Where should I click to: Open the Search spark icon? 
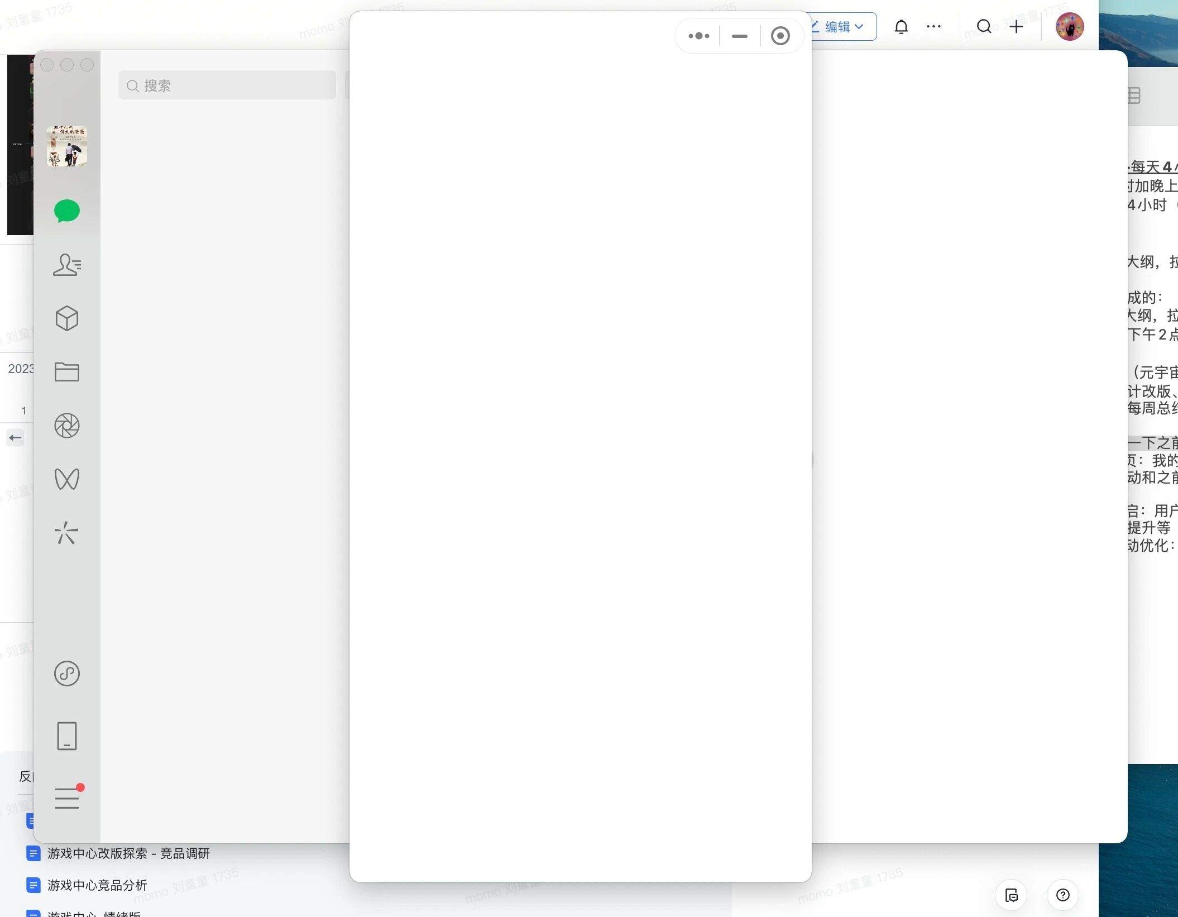pos(66,533)
